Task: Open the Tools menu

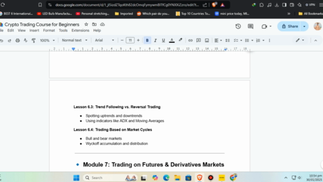Action: [x=63, y=30]
